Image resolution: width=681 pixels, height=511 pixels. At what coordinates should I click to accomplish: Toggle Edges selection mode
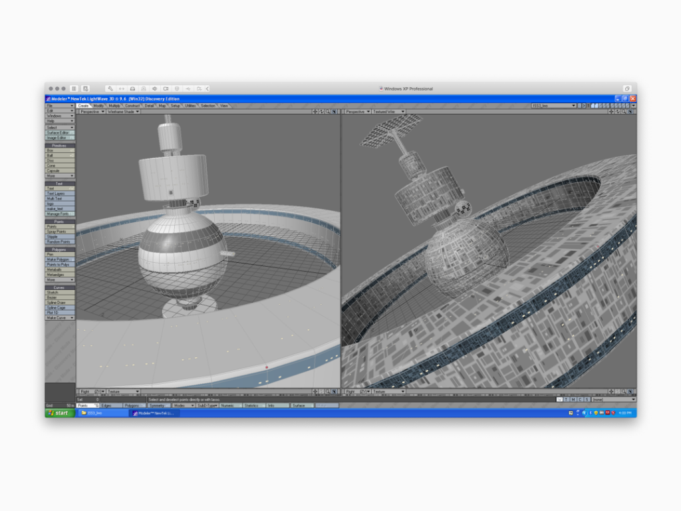pyautogui.click(x=111, y=405)
